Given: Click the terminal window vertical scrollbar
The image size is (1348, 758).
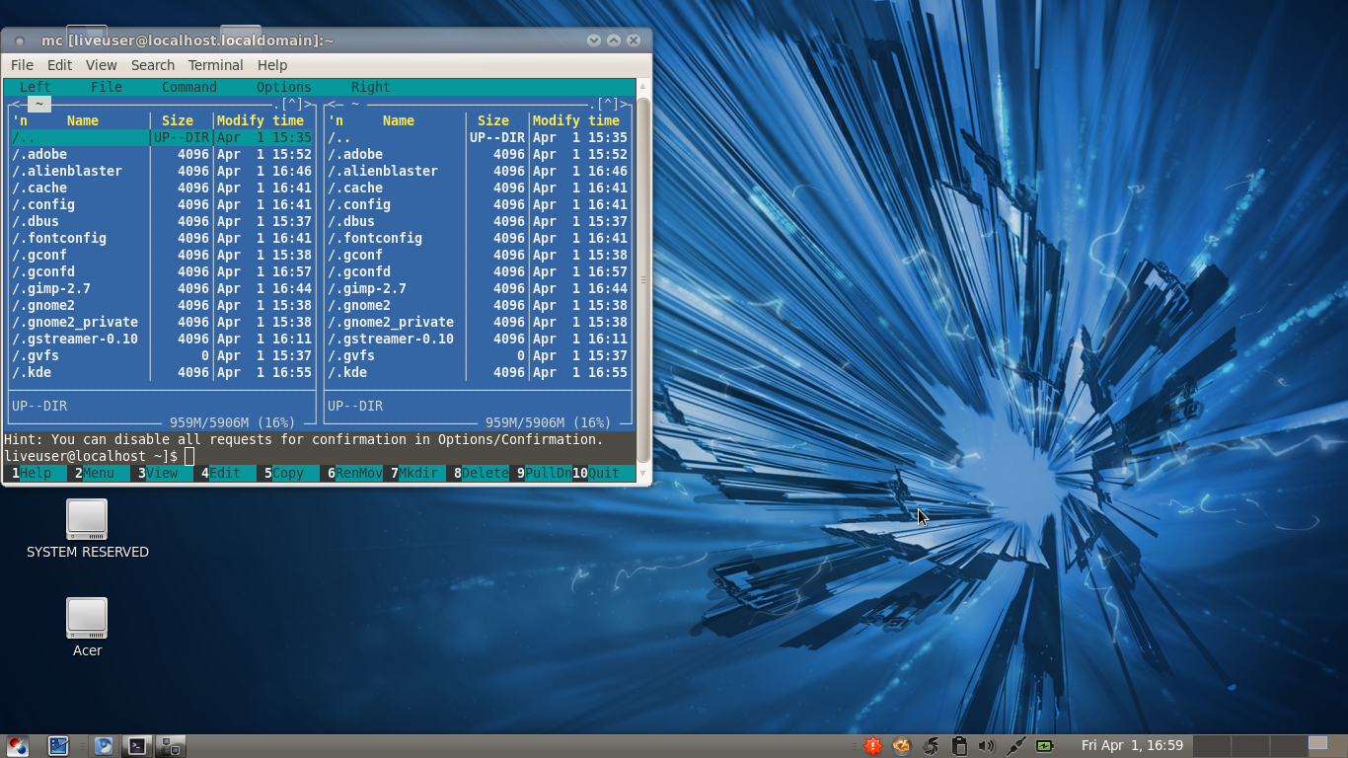Looking at the screenshot, I should tap(643, 278).
